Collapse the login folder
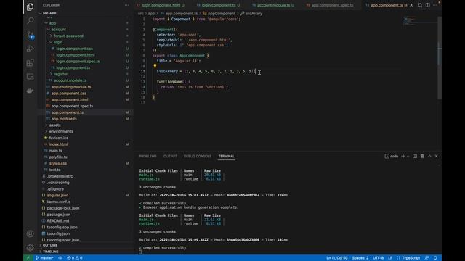The height and width of the screenshot is (261, 465). 86,42
